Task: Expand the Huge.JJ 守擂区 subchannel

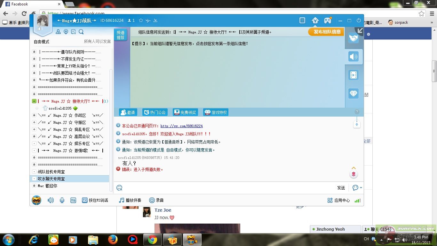Action: click(34, 122)
